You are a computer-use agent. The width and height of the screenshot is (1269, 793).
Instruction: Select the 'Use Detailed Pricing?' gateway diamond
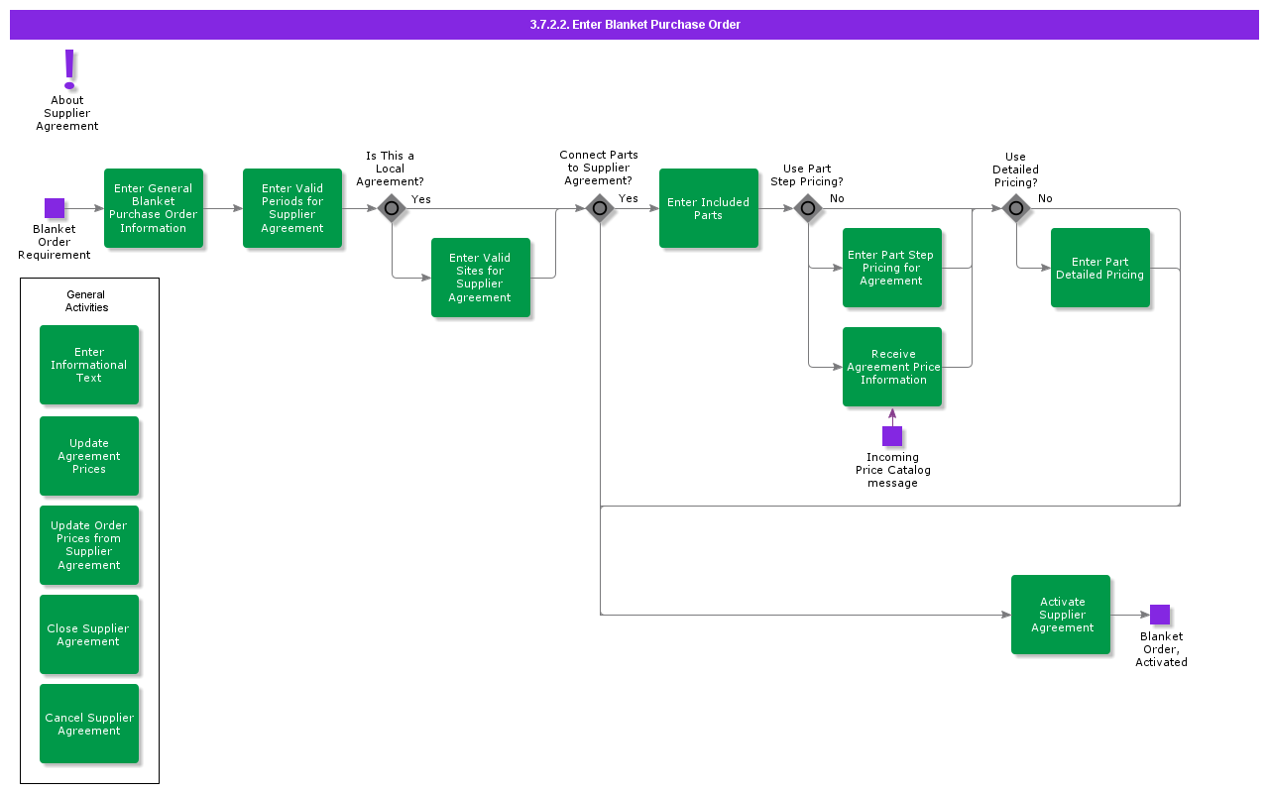1016,208
